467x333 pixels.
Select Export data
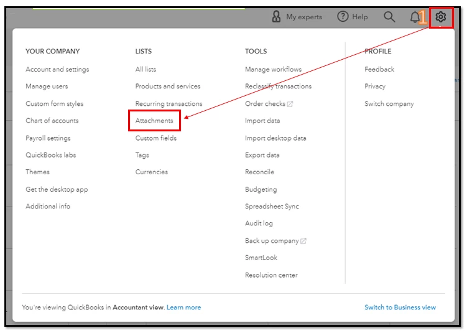coord(262,156)
